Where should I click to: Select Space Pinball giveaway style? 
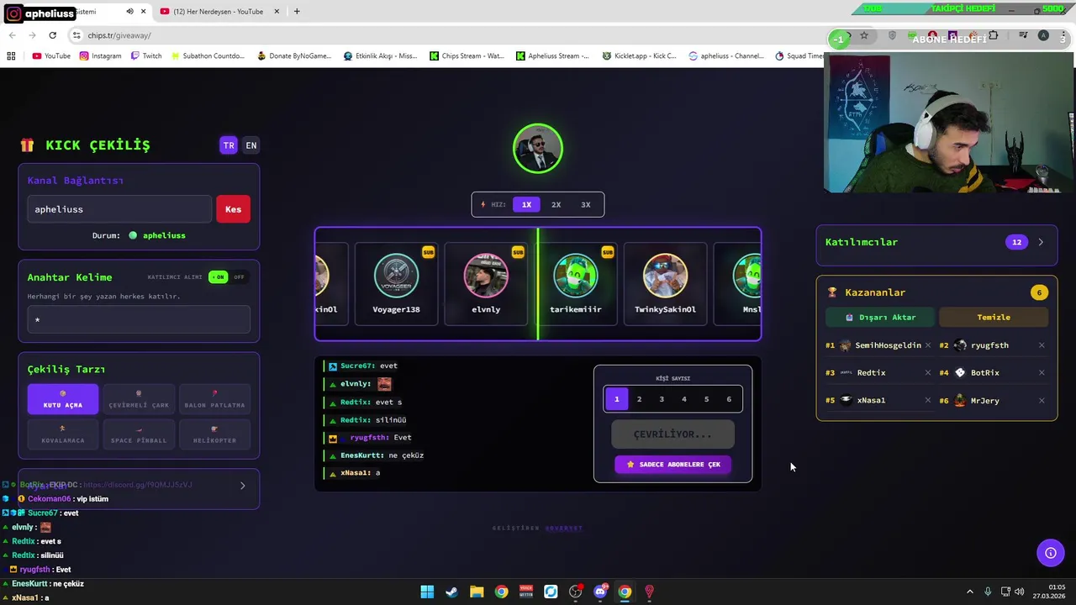139,434
